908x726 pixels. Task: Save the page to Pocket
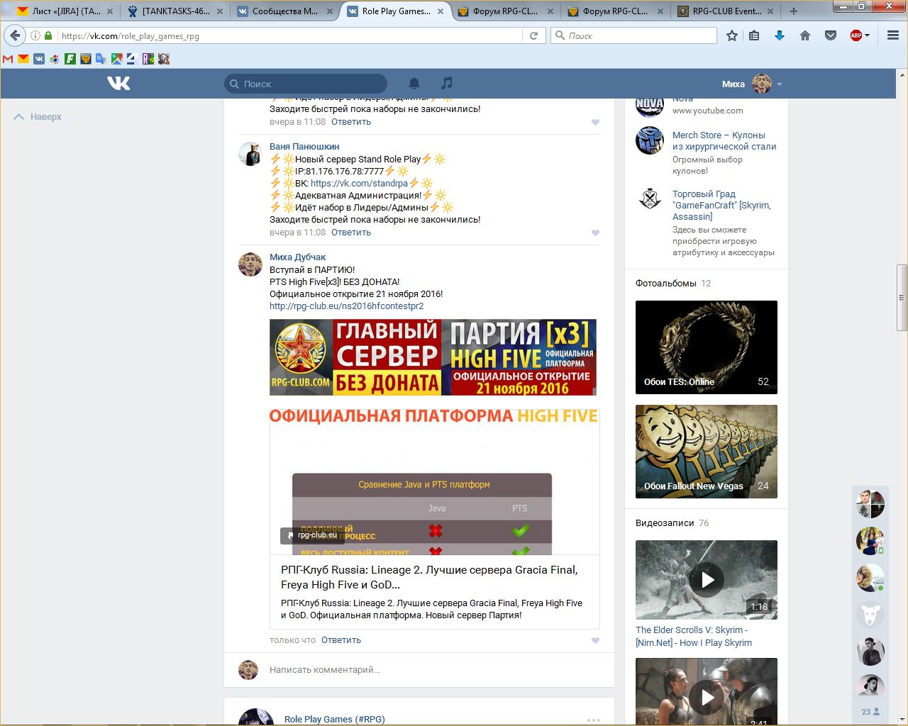point(831,35)
